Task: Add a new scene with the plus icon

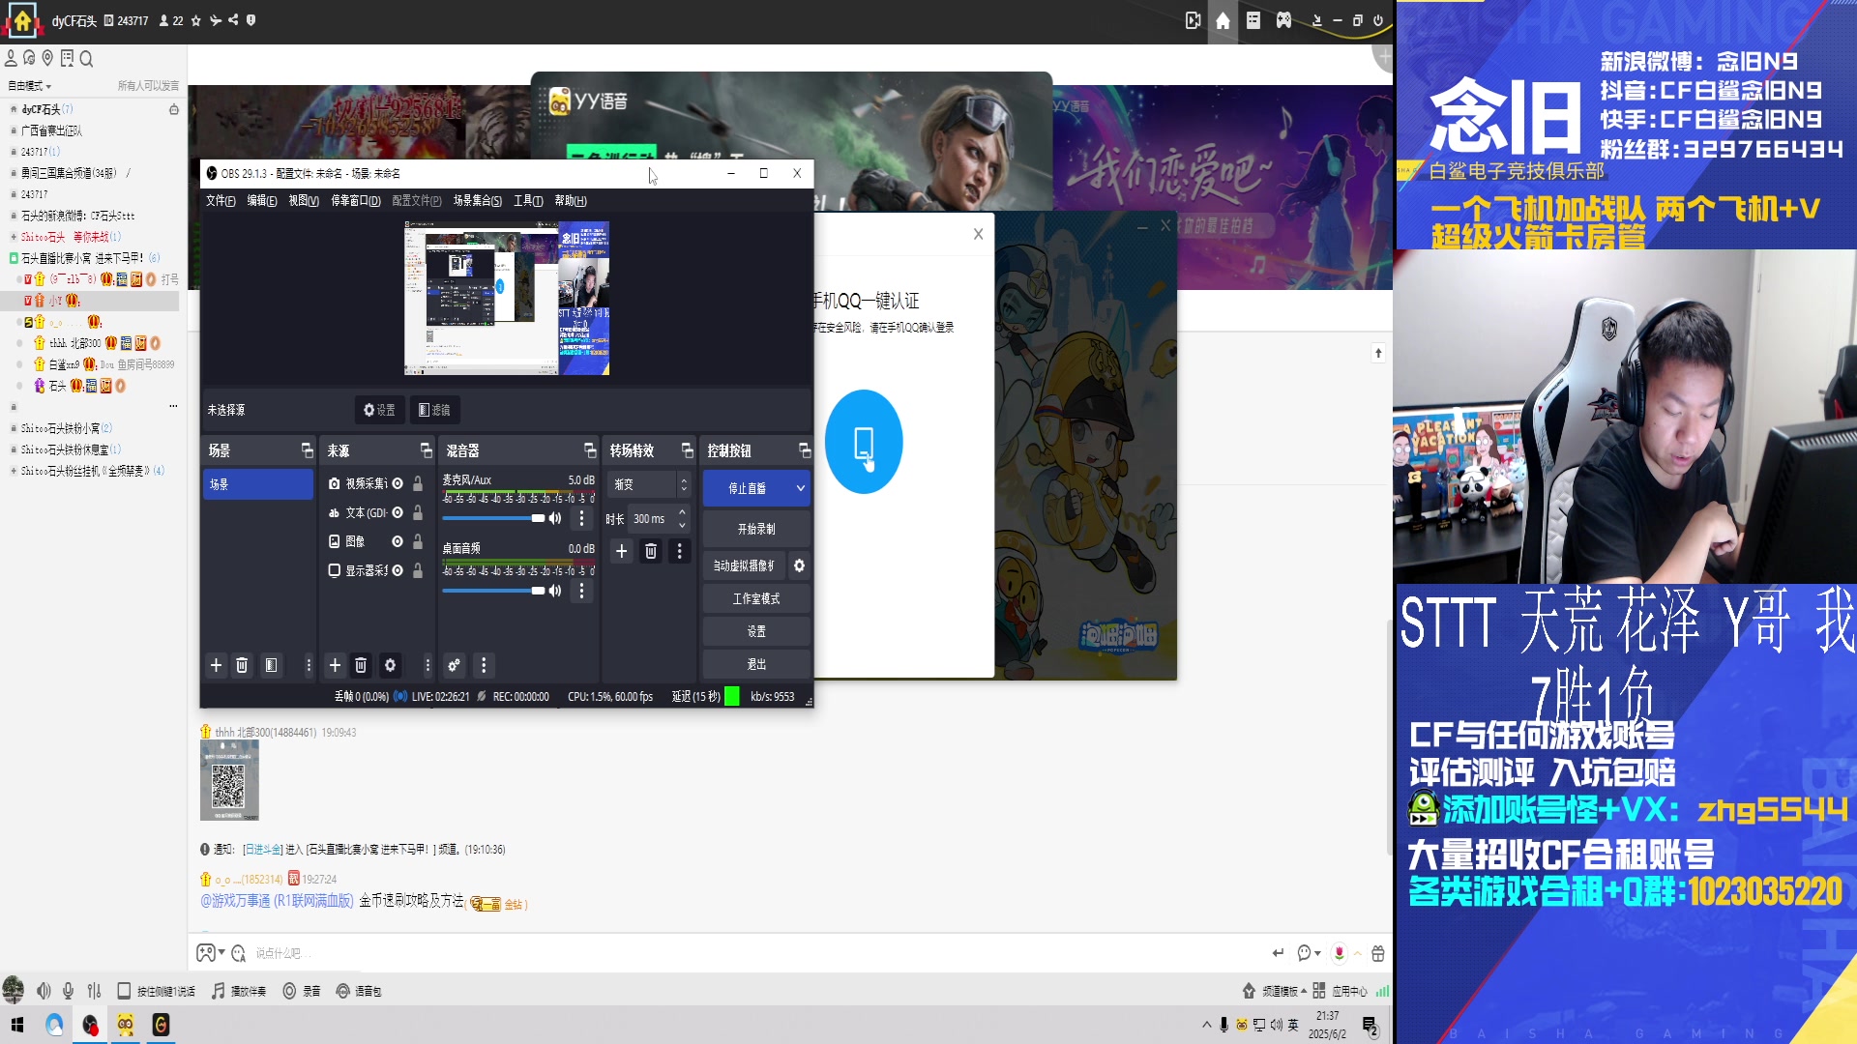Action: pyautogui.click(x=216, y=665)
